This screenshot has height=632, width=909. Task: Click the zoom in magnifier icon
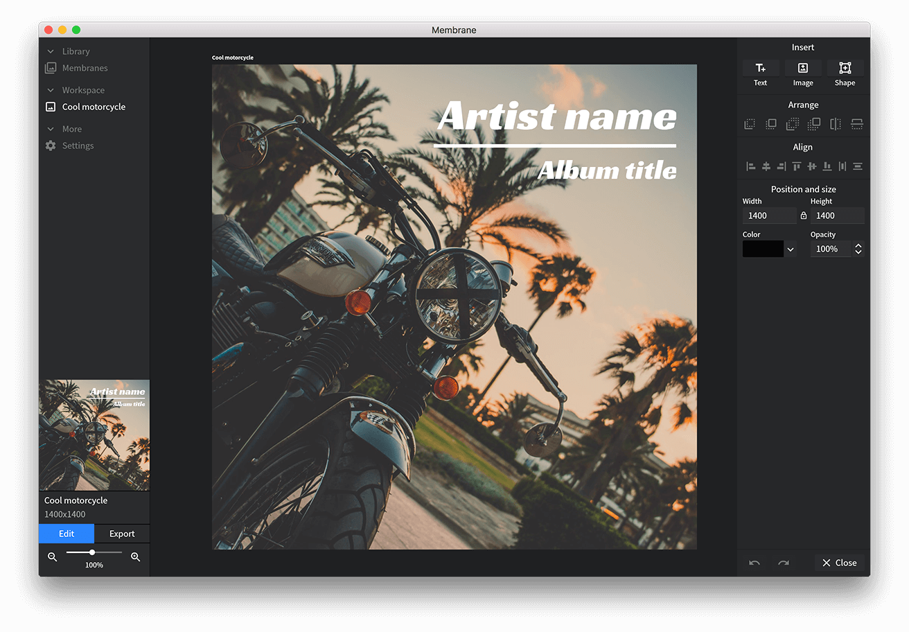pyautogui.click(x=136, y=556)
